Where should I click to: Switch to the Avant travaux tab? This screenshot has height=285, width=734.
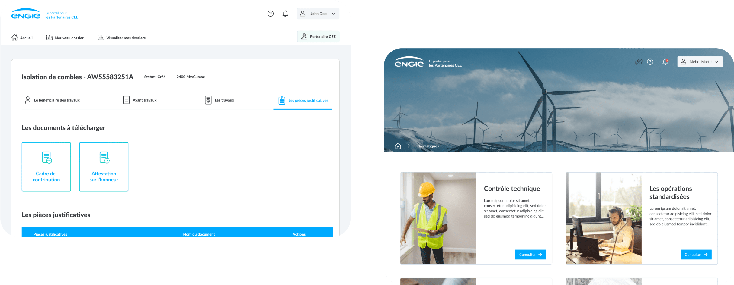pos(140,100)
